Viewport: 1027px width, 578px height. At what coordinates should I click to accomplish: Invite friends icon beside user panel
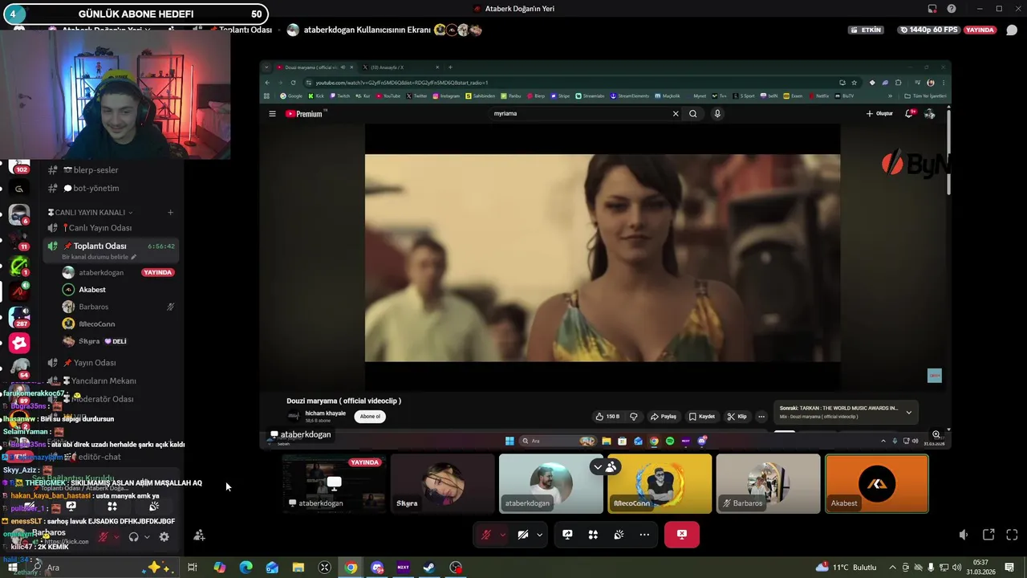[x=199, y=535]
